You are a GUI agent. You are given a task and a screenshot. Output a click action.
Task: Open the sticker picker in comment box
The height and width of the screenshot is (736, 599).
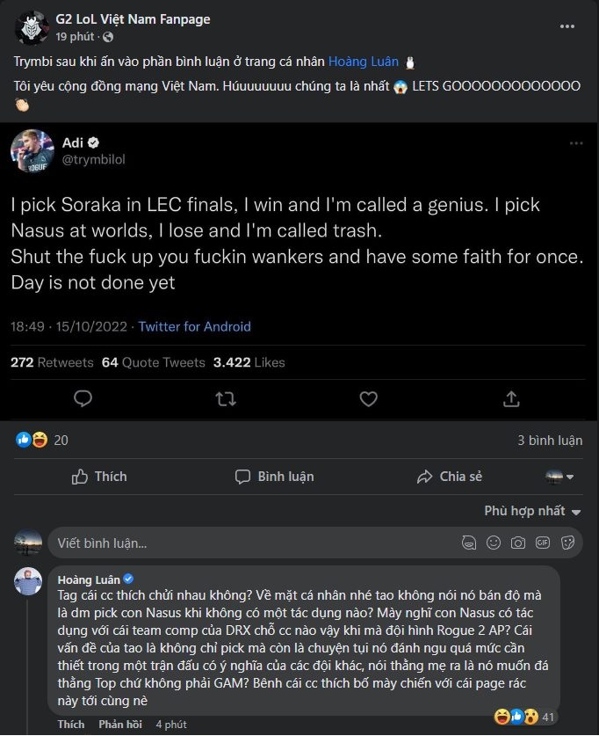567,543
